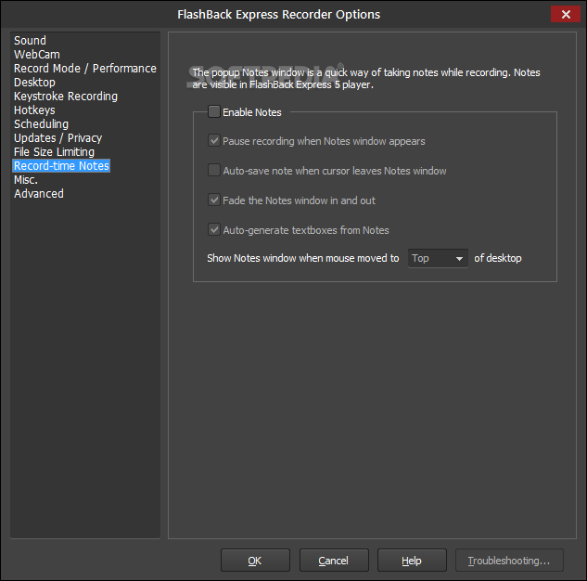Select the highlighted Record-time Notes entry
587x581 pixels.
[x=61, y=165]
